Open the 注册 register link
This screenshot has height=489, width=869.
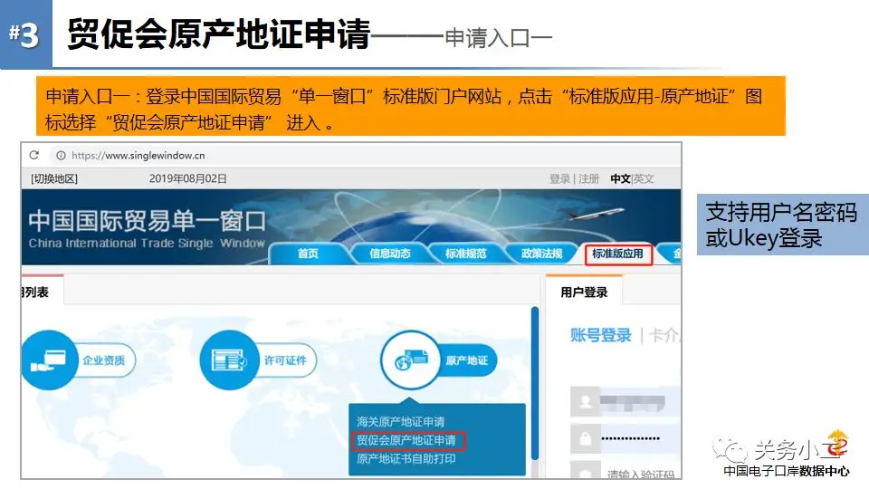click(588, 178)
